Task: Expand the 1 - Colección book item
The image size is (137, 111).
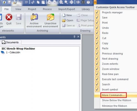Action: coord(3,52)
